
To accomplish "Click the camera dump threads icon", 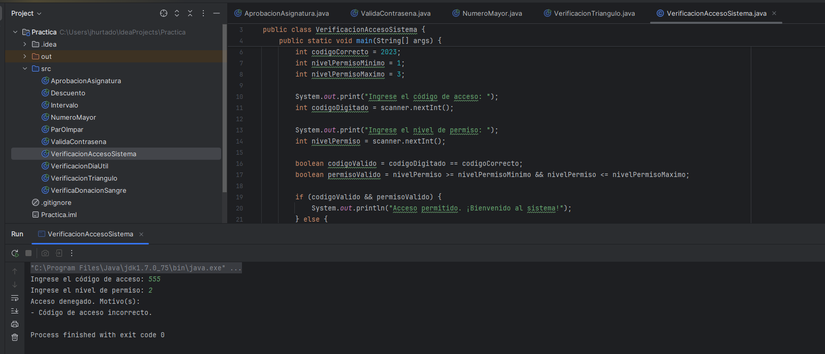I will tap(45, 253).
